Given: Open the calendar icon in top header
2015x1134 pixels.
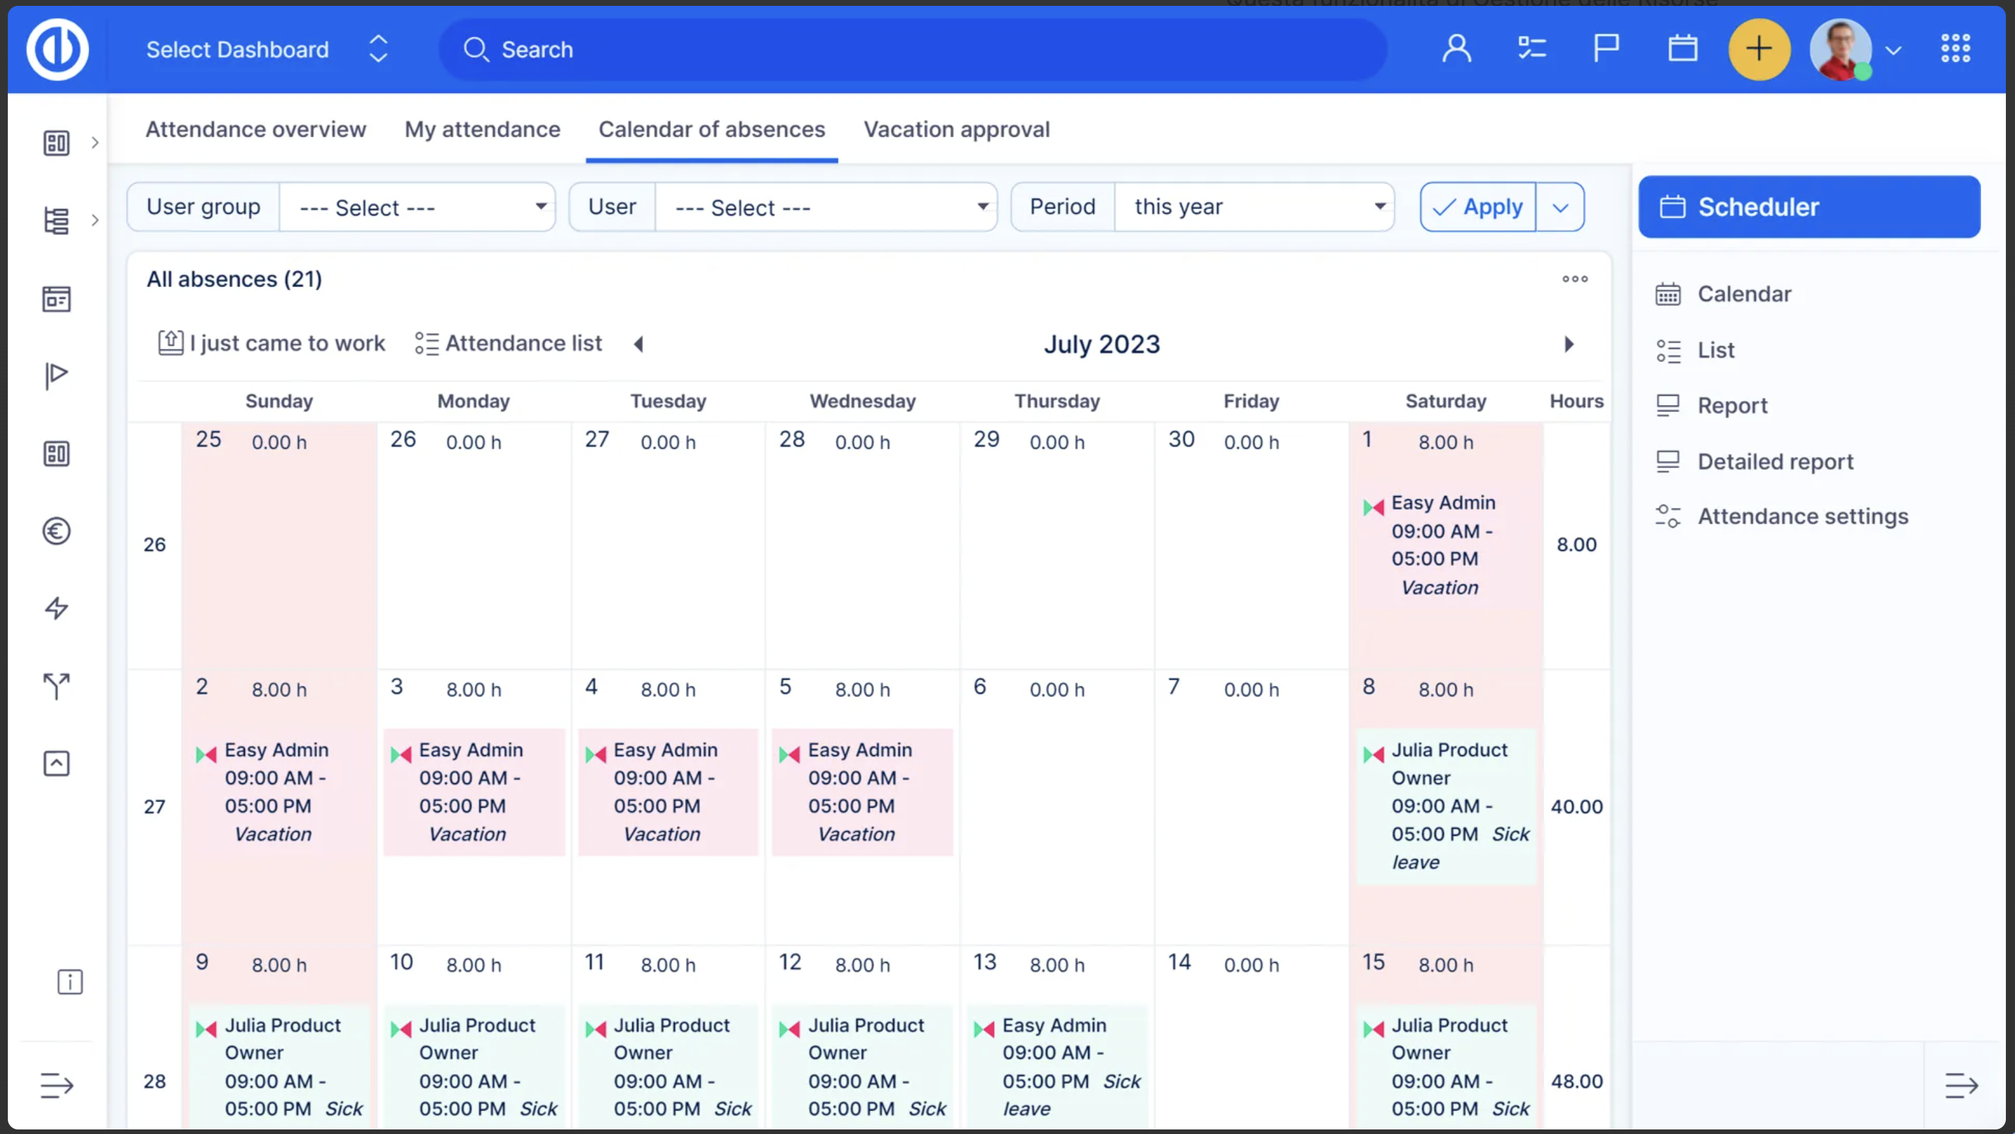Looking at the screenshot, I should click(x=1683, y=48).
